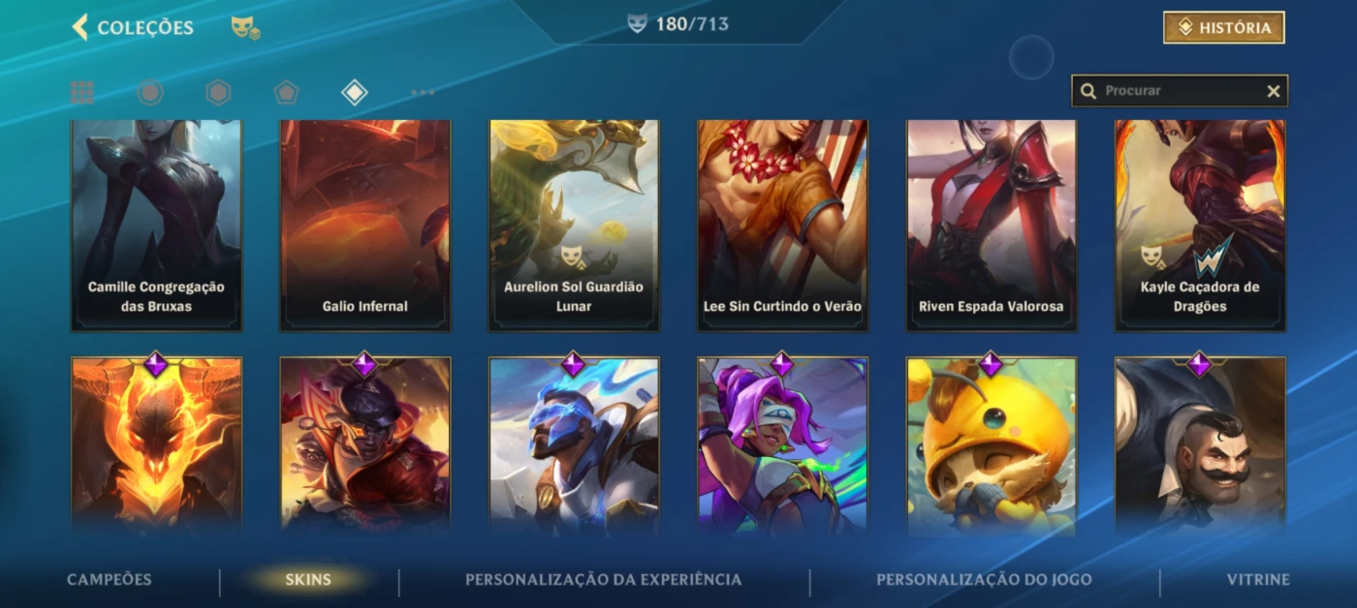Open the Vitrine tab
Image resolution: width=1357 pixels, height=608 pixels.
[x=1258, y=580]
